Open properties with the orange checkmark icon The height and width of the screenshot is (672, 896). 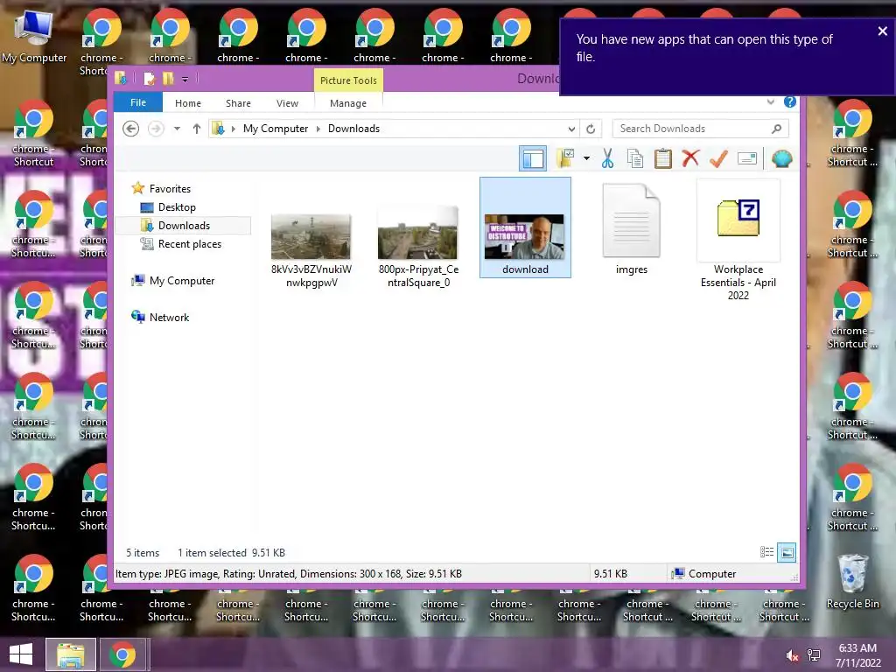[x=718, y=158]
